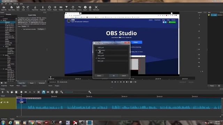Image resolution: width=223 pixels, height=125 pixels.
Task: Toggle Ripple All Tracks icon
Action: [x=56, y=92]
